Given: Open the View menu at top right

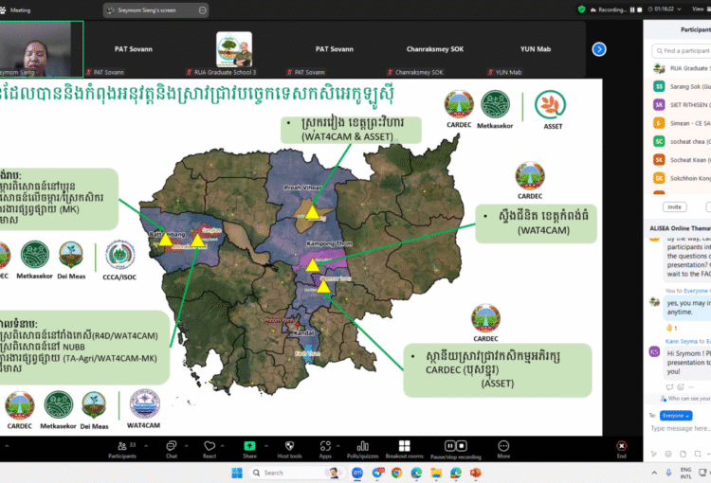Looking at the screenshot, I should coord(701,9).
